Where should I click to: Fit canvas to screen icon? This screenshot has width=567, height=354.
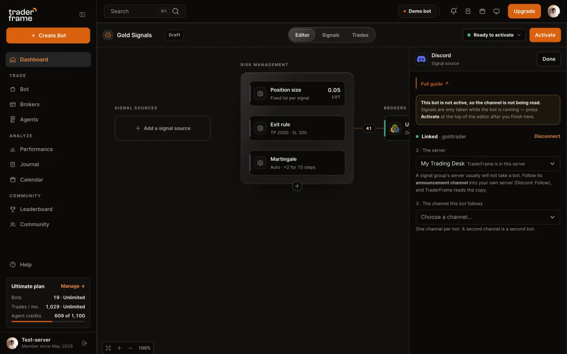(x=108, y=348)
